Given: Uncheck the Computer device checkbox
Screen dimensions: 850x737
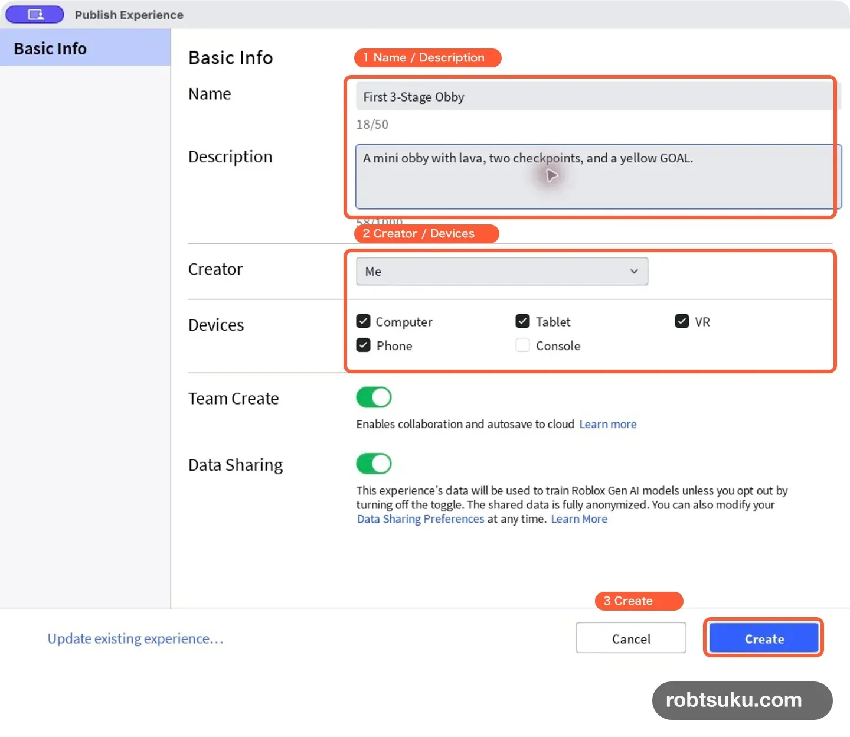Looking at the screenshot, I should click(x=363, y=321).
